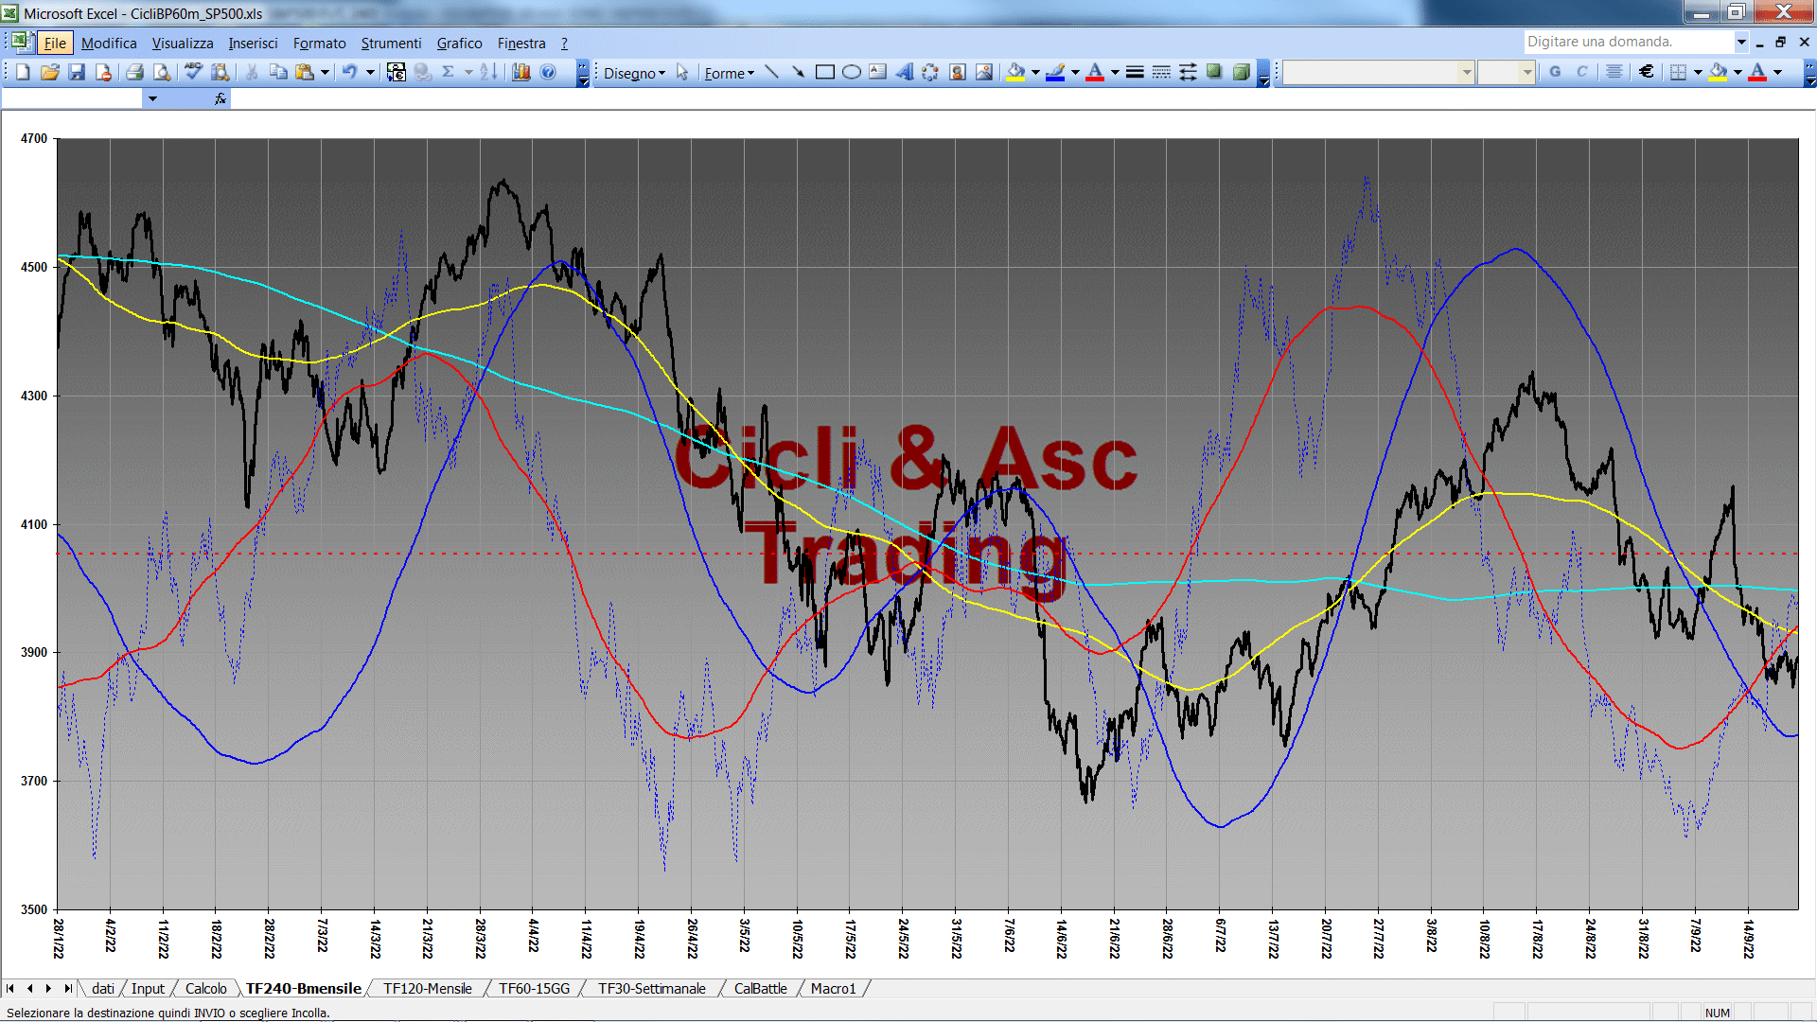Switch to the Macro1 sheet tab
The image size is (1817, 1022).
click(833, 988)
